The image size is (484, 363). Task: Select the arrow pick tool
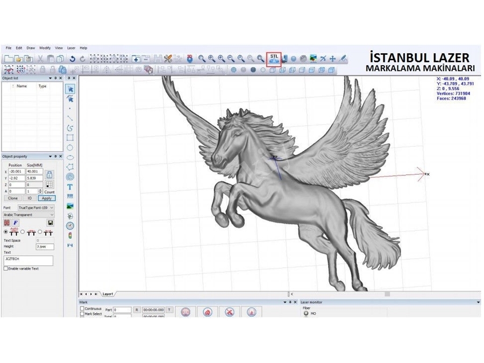click(70, 89)
